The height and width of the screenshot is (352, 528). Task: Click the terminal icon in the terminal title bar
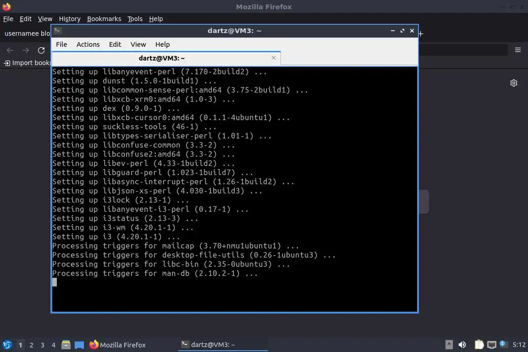point(58,31)
